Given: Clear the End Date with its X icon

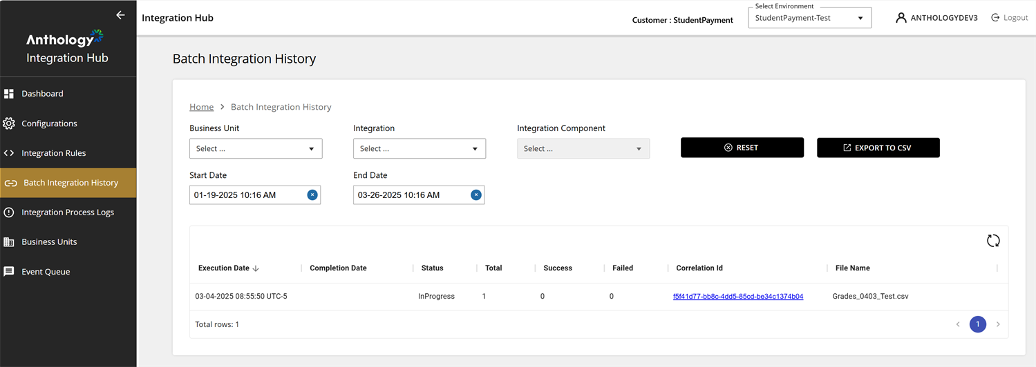Looking at the screenshot, I should tap(475, 195).
